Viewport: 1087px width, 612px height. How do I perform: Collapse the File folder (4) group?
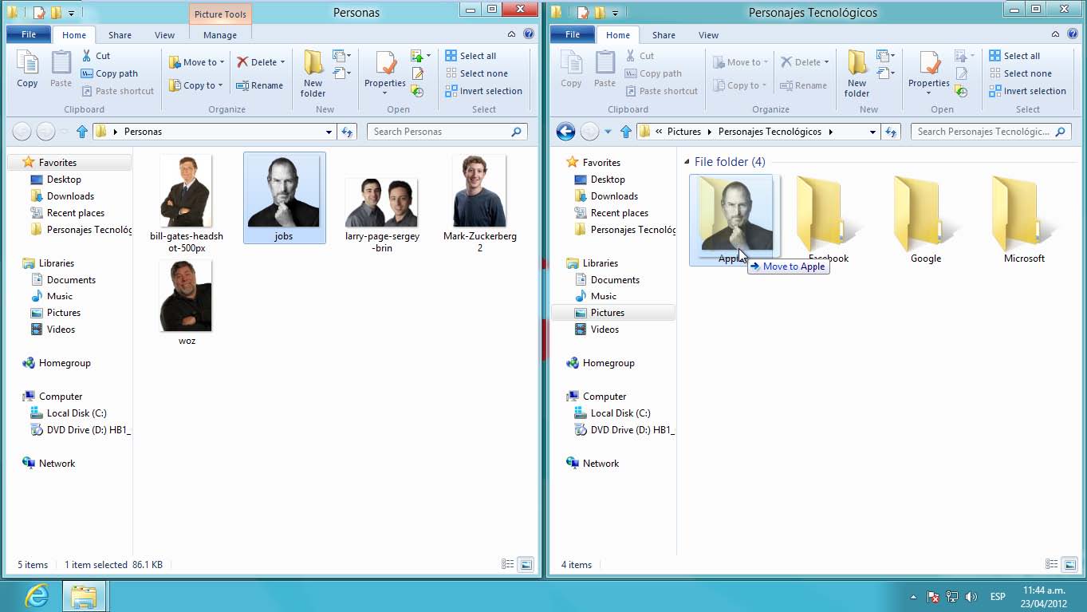pyautogui.click(x=687, y=162)
